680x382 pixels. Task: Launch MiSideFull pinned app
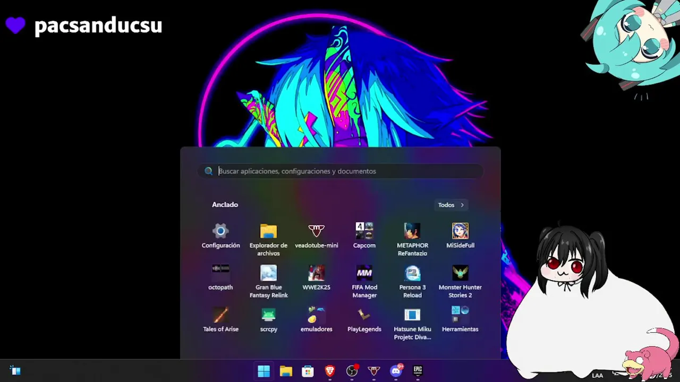(460, 236)
